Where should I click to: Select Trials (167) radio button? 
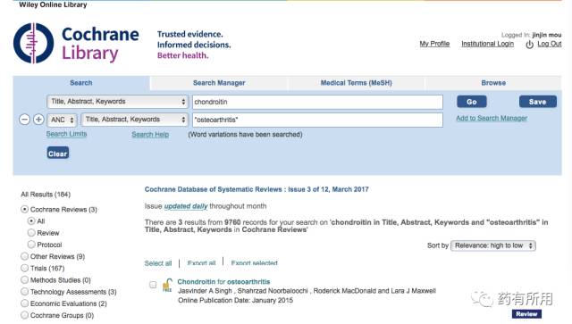(x=24, y=268)
